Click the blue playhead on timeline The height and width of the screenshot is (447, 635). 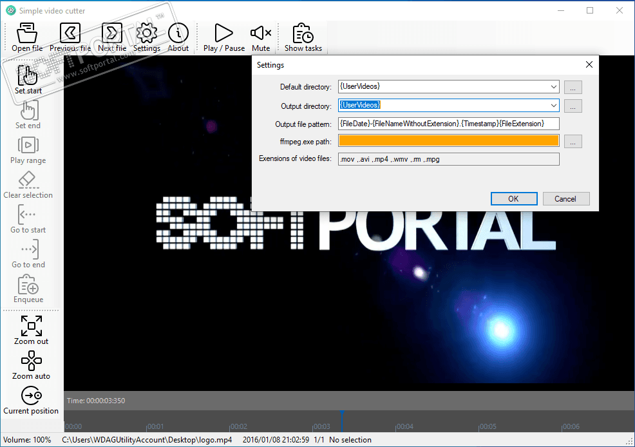tap(342, 421)
